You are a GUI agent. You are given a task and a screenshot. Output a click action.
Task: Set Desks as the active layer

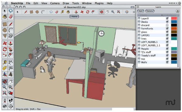[x=139, y=22]
